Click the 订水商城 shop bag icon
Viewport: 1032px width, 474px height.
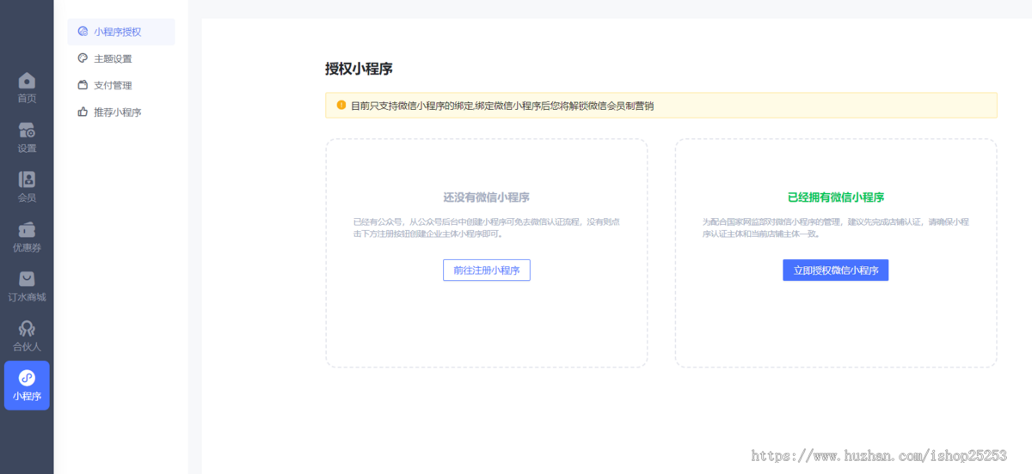[x=27, y=279]
